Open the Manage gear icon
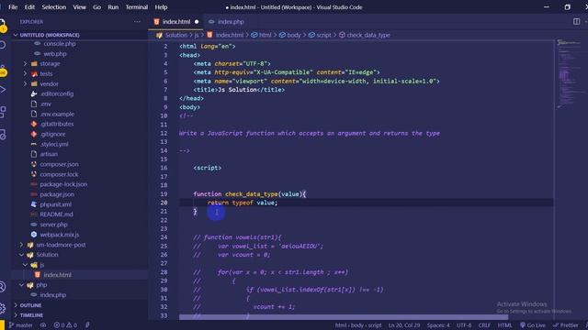 click(2, 308)
